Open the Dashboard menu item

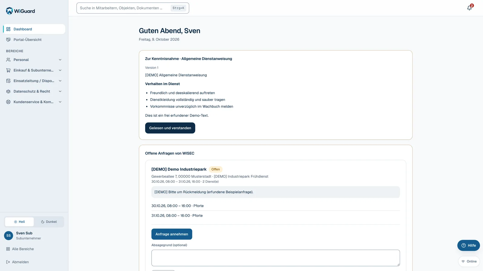point(34,29)
